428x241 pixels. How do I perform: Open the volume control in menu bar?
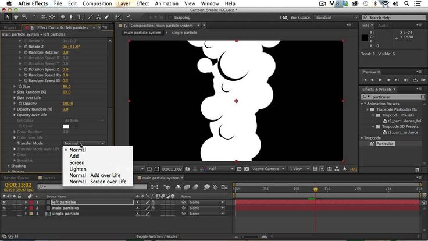395,3
